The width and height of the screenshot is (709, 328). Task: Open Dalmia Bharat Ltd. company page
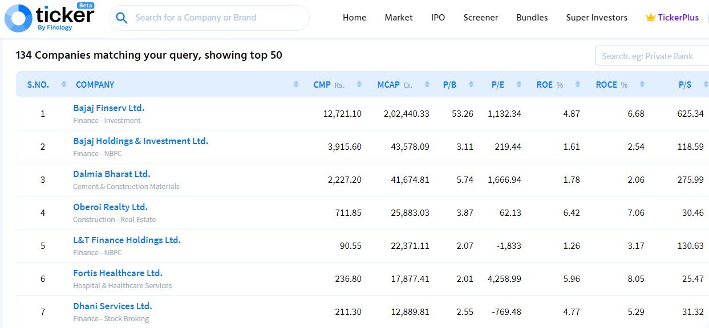[112, 174]
